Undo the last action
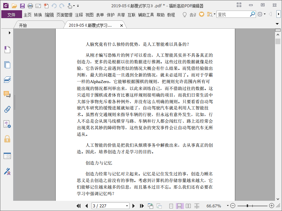 click(x=54, y=6)
